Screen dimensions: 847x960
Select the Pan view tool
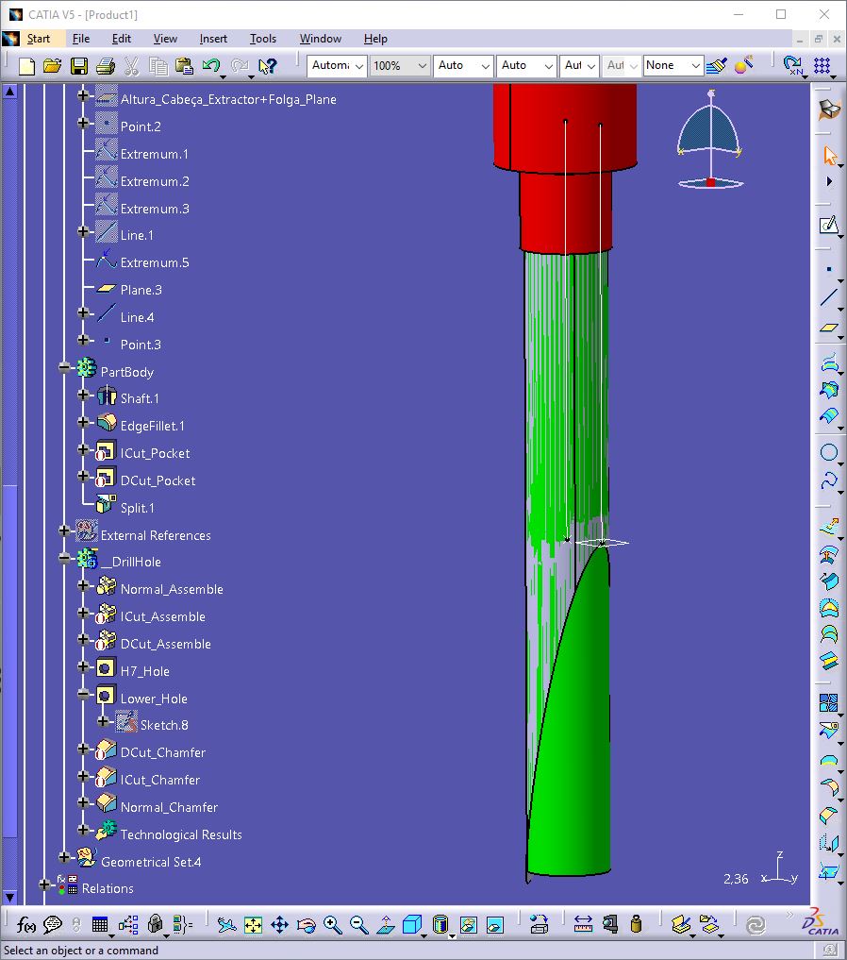[x=279, y=924]
